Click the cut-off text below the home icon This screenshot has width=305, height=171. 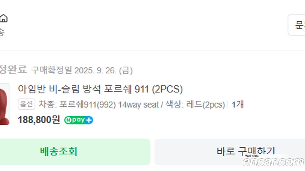2,32
